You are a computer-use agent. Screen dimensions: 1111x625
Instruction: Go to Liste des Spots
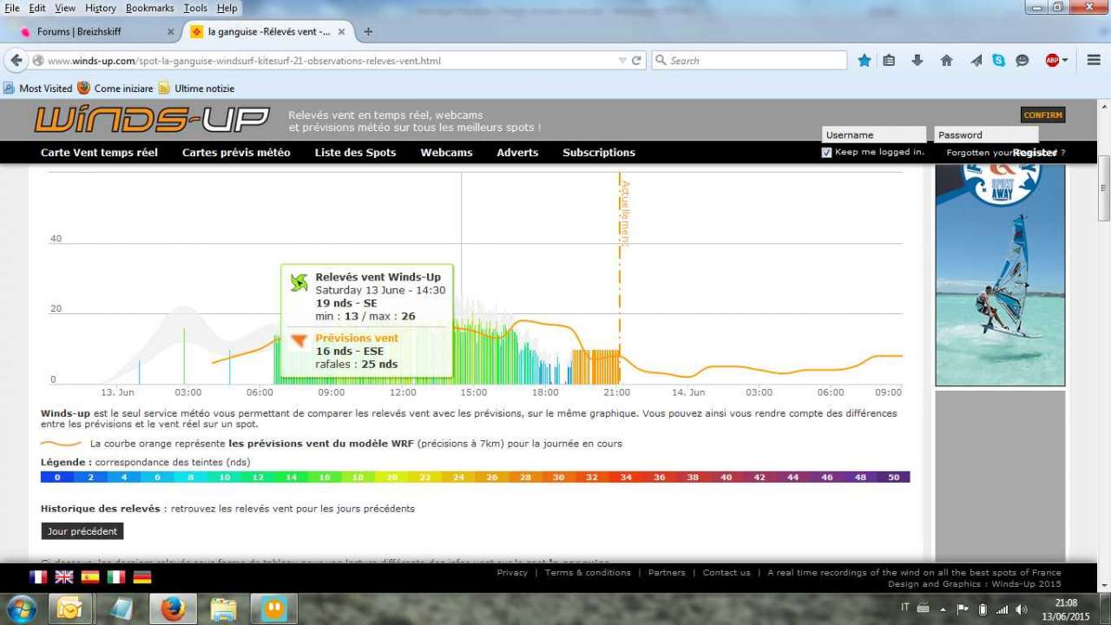tap(355, 153)
